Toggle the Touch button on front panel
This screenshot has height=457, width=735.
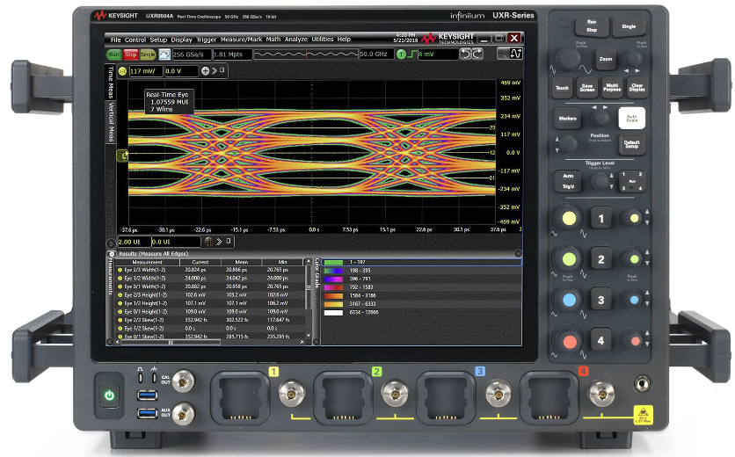[563, 88]
